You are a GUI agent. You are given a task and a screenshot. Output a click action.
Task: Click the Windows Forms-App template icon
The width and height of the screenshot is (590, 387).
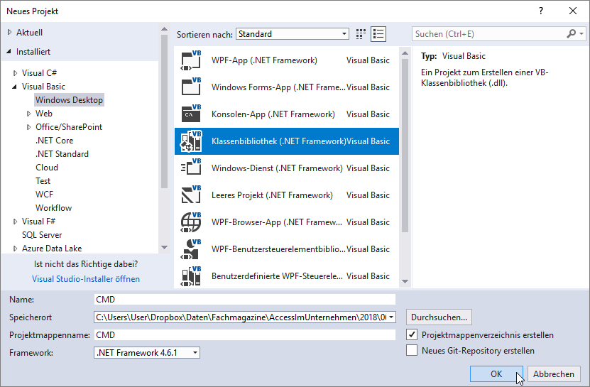(x=191, y=87)
